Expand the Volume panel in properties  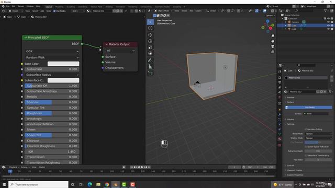[x=290, y=120]
